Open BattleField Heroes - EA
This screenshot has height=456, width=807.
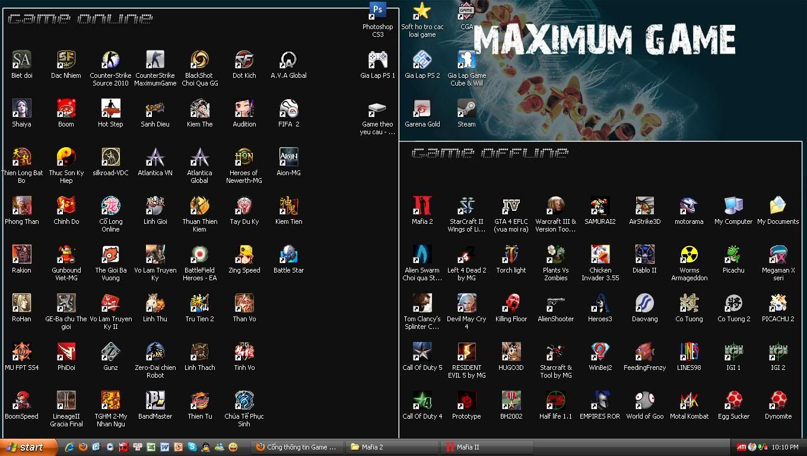(199, 254)
